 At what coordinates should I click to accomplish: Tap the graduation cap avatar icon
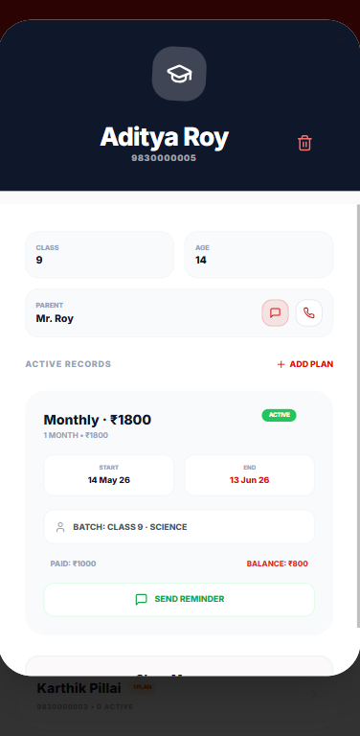pos(179,74)
